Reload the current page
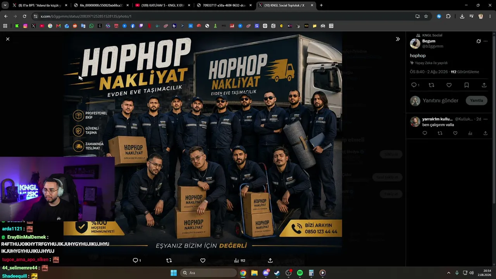 click(24, 16)
